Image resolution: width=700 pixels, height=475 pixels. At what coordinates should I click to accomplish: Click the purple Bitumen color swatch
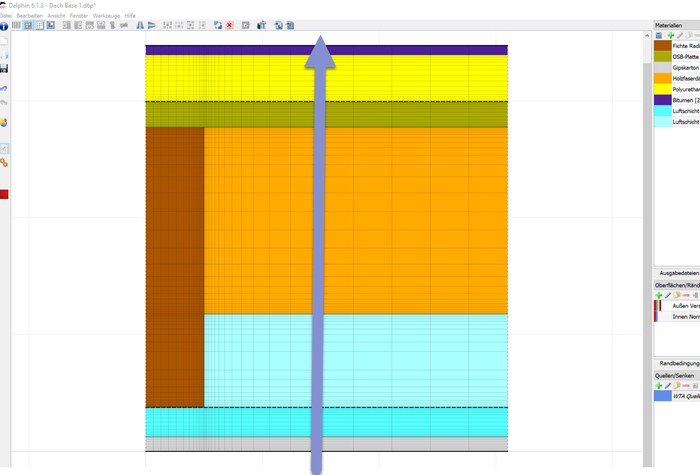(x=663, y=100)
